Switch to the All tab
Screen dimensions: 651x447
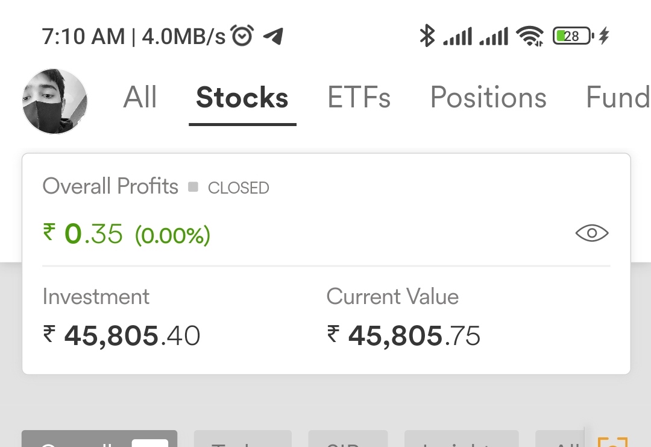click(x=140, y=97)
